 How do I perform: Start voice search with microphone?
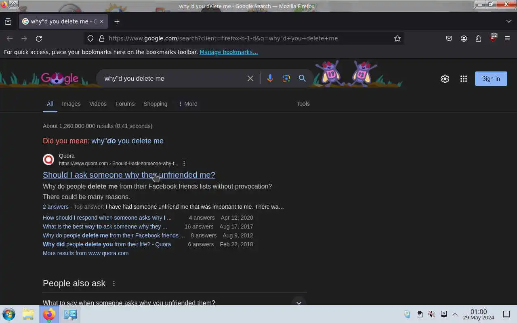coord(270,78)
